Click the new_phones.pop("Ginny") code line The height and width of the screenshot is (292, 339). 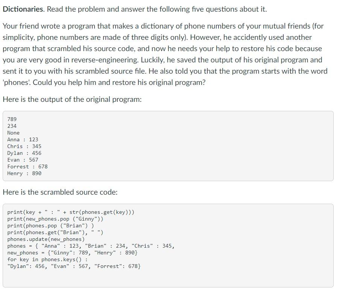click(x=55, y=219)
